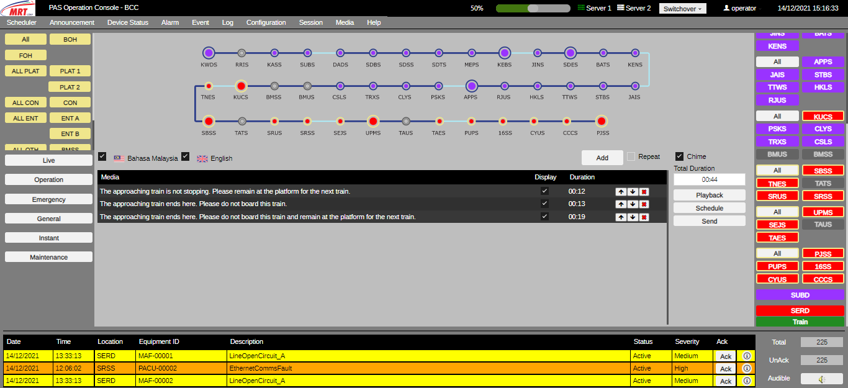Open the Alarm menu
The width and height of the screenshot is (848, 388).
pos(169,22)
